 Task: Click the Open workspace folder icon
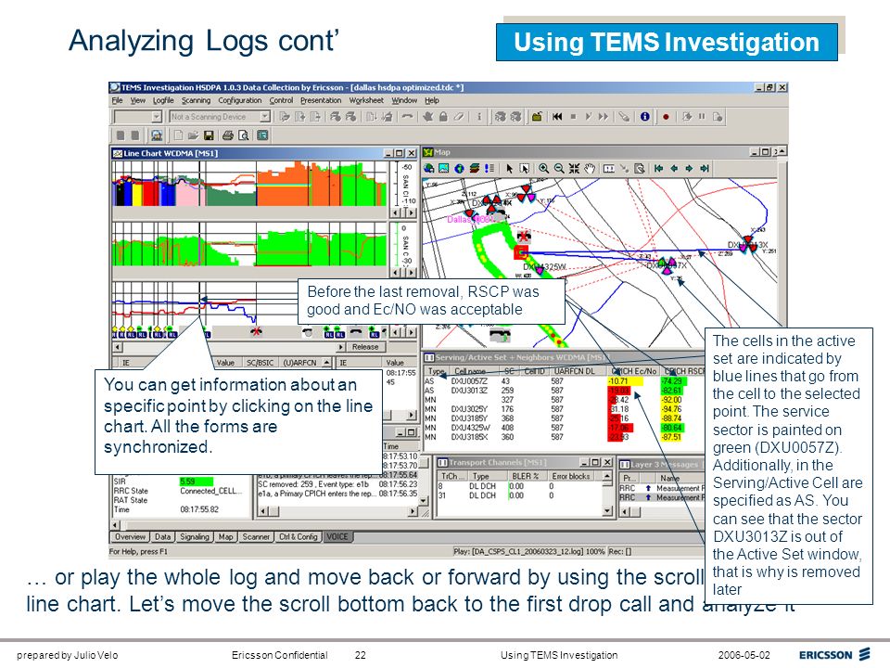(x=193, y=135)
